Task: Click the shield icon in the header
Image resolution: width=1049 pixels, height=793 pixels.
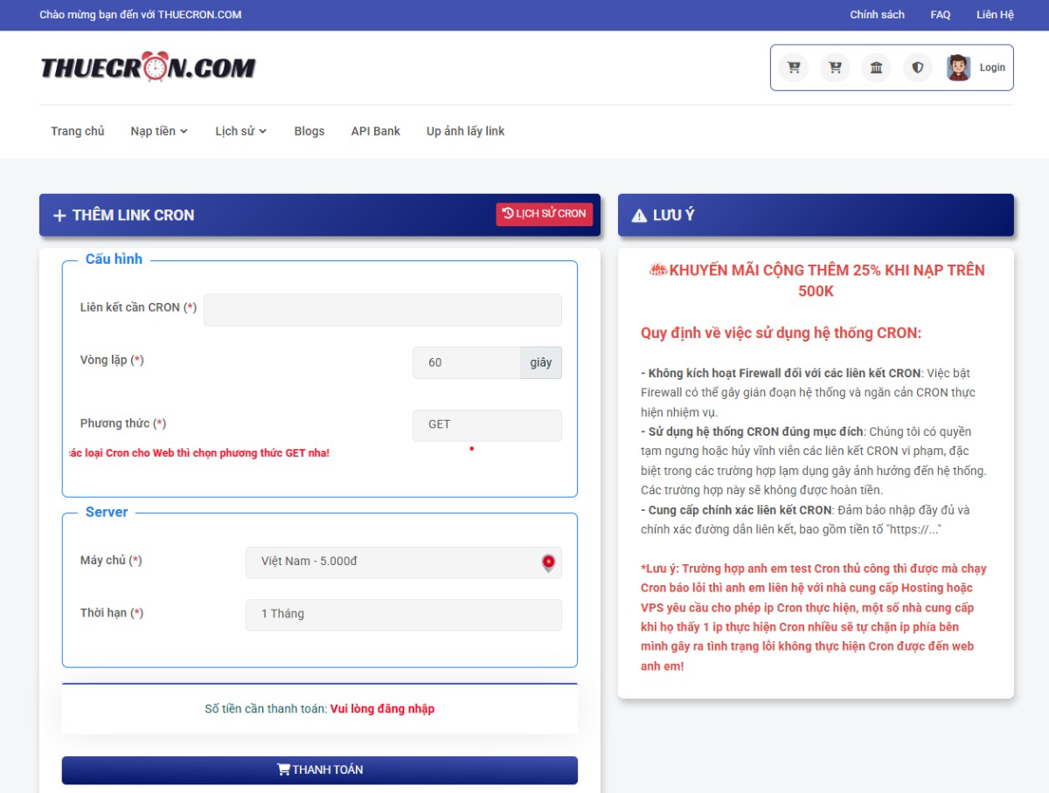Action: point(917,67)
